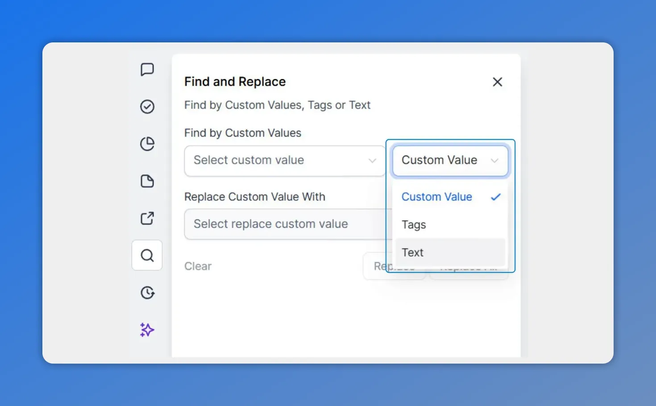Click the checkmark beside Custom Value option
656x406 pixels.
click(x=495, y=197)
